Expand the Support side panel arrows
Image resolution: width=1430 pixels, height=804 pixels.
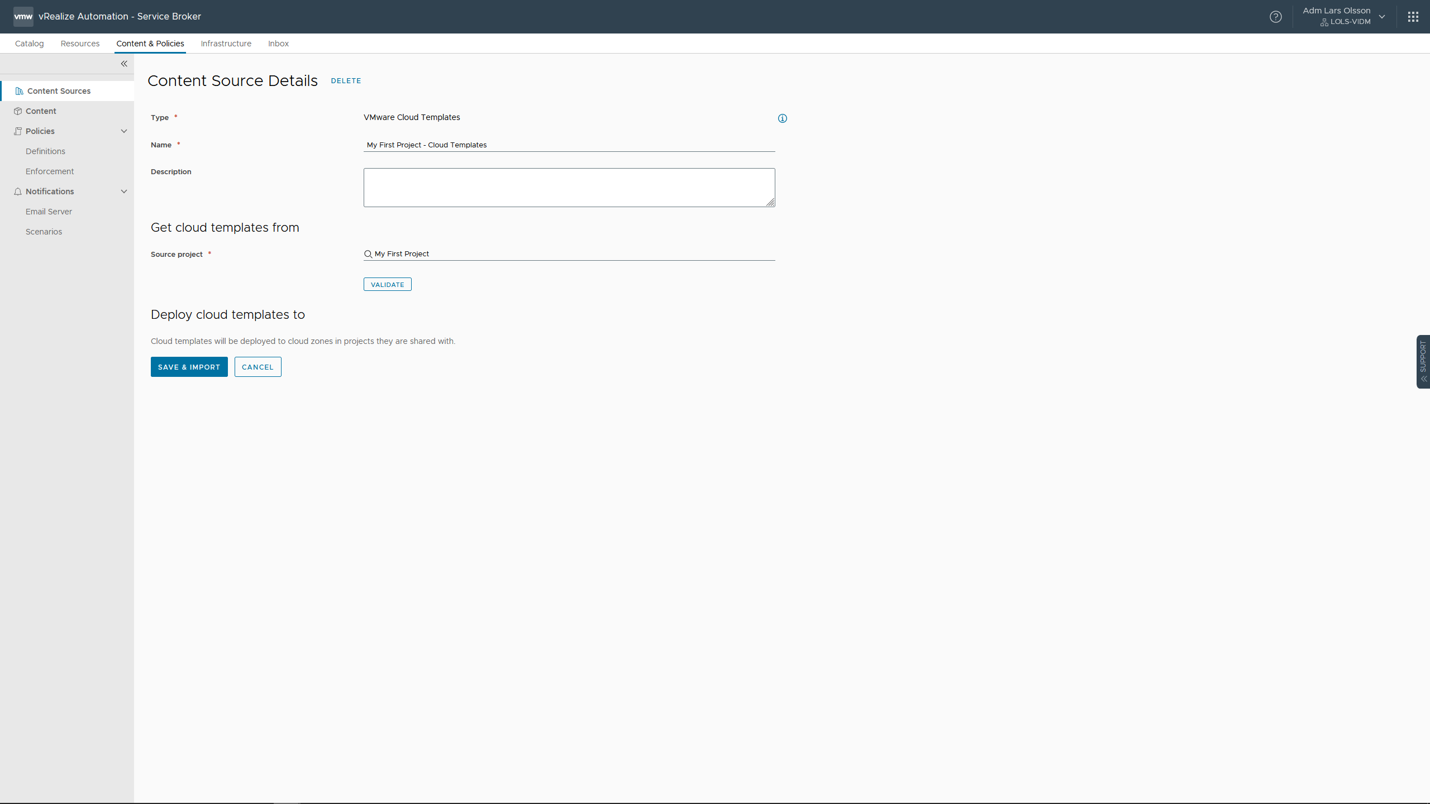[x=1424, y=379]
